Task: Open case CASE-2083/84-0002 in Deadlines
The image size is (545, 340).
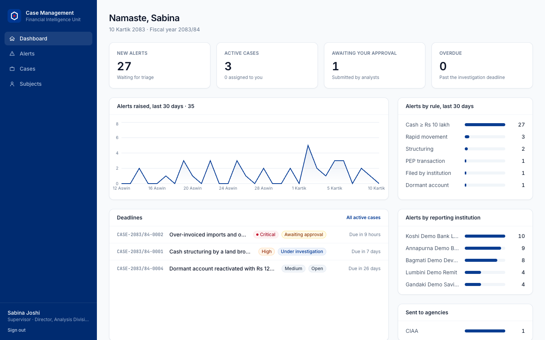Action: (249, 235)
